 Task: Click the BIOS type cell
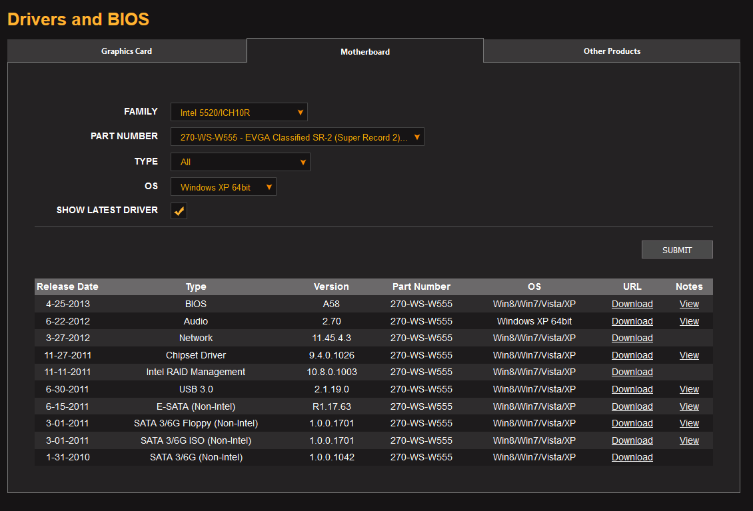click(196, 304)
